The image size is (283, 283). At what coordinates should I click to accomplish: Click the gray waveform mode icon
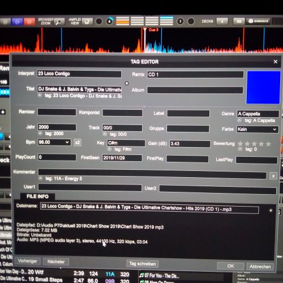tap(5, 22)
